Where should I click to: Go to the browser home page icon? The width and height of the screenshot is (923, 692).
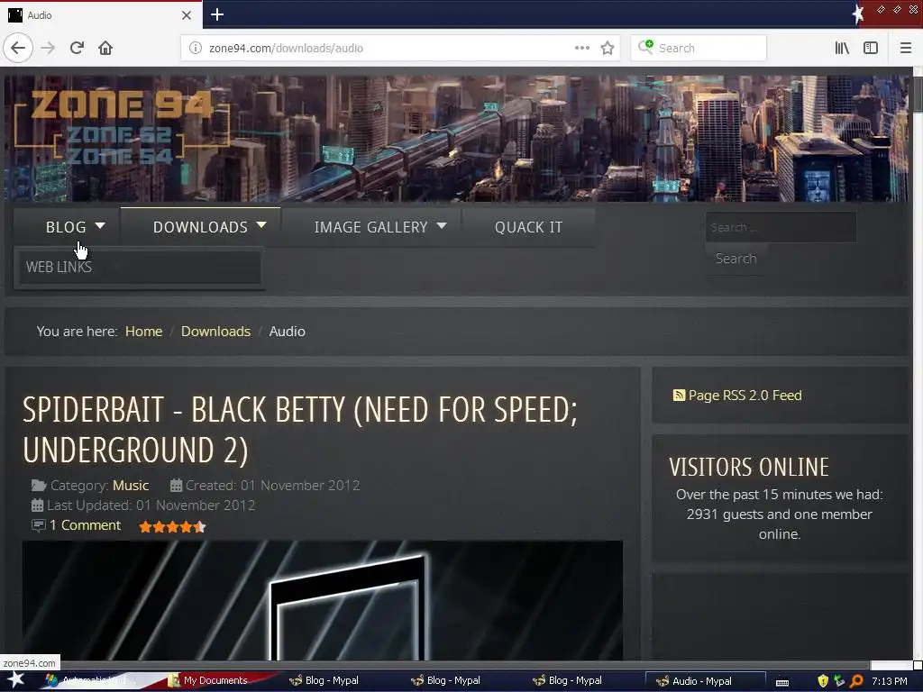click(x=105, y=48)
